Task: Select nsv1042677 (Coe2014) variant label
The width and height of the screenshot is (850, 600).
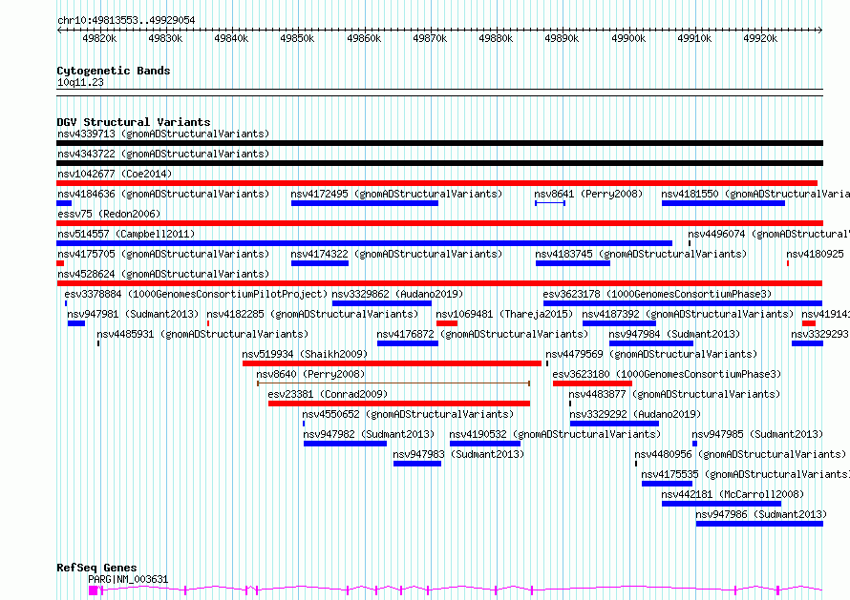Action: (x=115, y=174)
